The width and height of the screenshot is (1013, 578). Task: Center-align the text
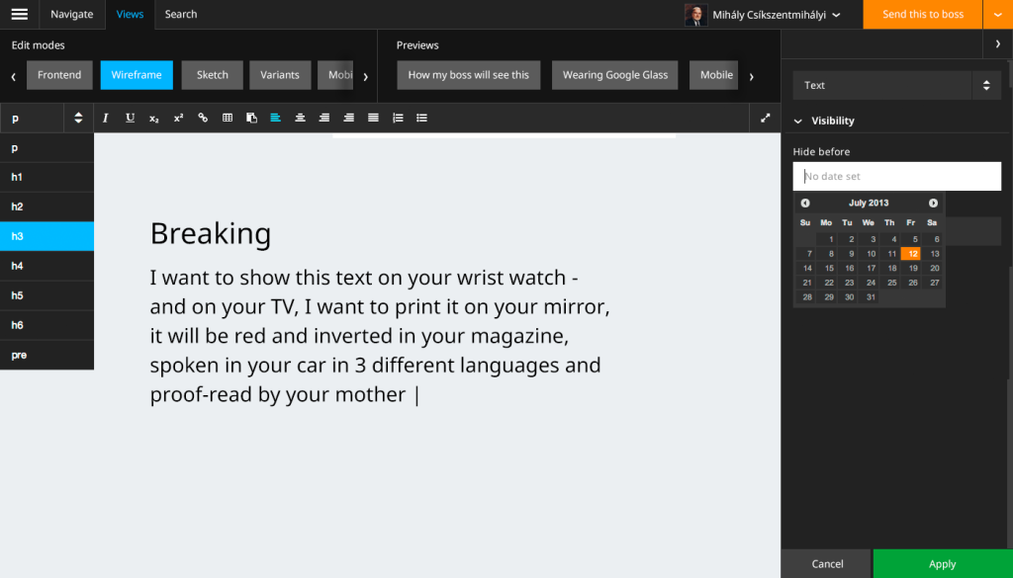coord(300,118)
